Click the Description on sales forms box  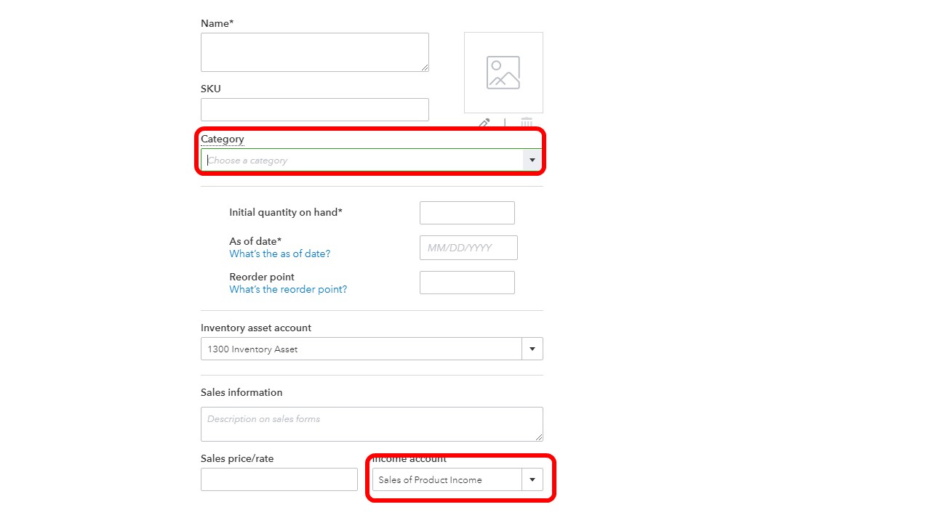click(x=371, y=423)
